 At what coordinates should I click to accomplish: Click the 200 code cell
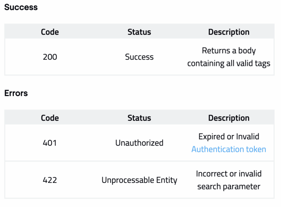50,57
